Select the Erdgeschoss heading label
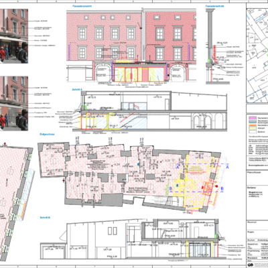 point(47,134)
